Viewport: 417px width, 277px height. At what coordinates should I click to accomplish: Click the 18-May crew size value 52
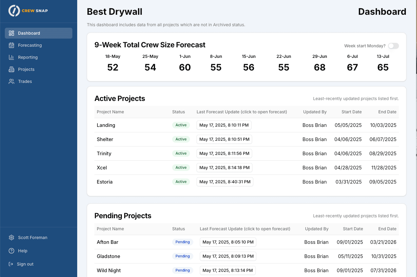113,67
